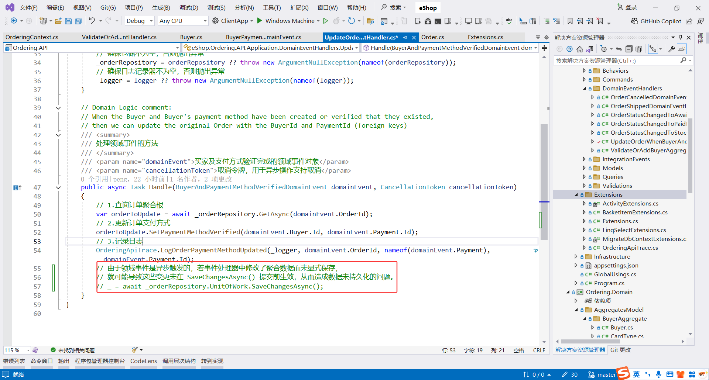Click the Home icon in Solution Explorer

coord(580,49)
